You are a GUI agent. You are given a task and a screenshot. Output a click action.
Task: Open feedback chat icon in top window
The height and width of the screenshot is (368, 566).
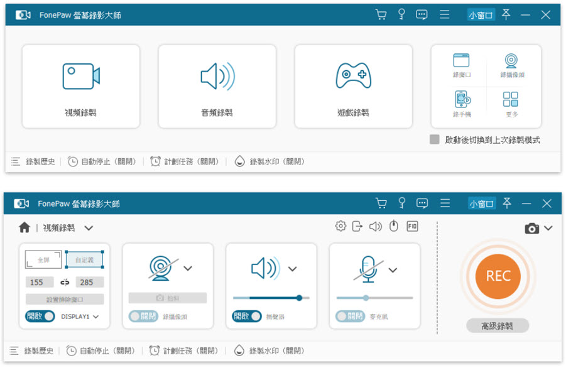422,15
